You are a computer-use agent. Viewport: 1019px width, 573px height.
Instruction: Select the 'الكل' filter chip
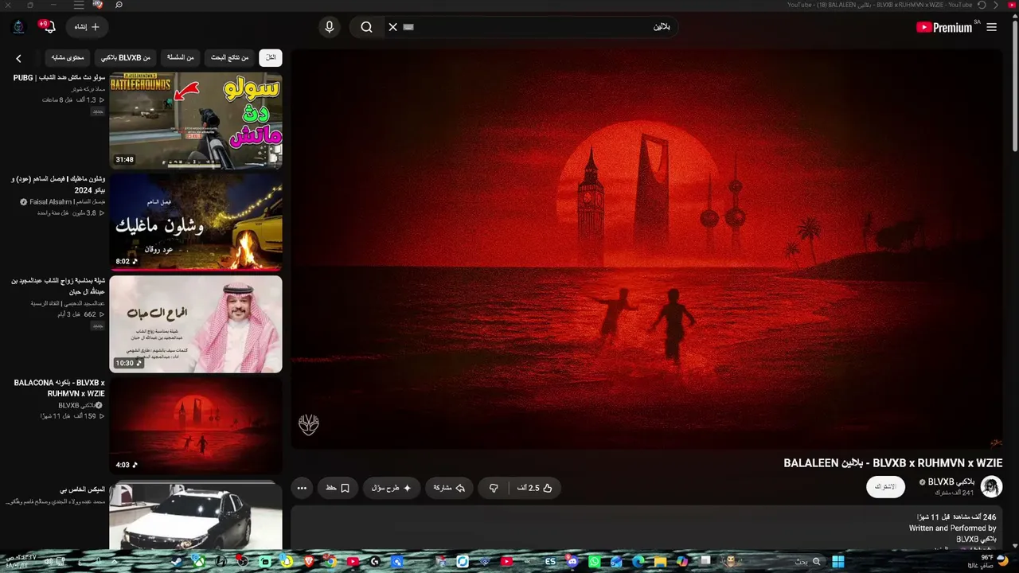(271, 58)
